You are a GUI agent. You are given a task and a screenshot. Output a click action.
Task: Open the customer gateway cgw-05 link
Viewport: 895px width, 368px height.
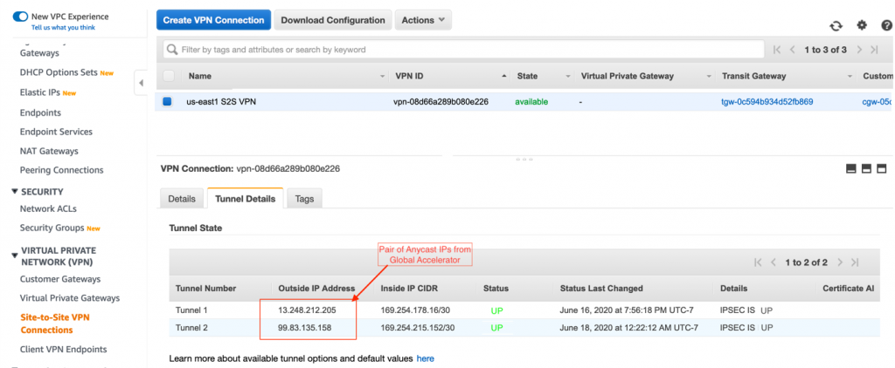click(878, 102)
